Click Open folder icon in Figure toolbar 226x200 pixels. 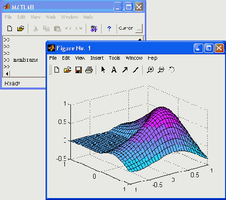click(x=67, y=70)
